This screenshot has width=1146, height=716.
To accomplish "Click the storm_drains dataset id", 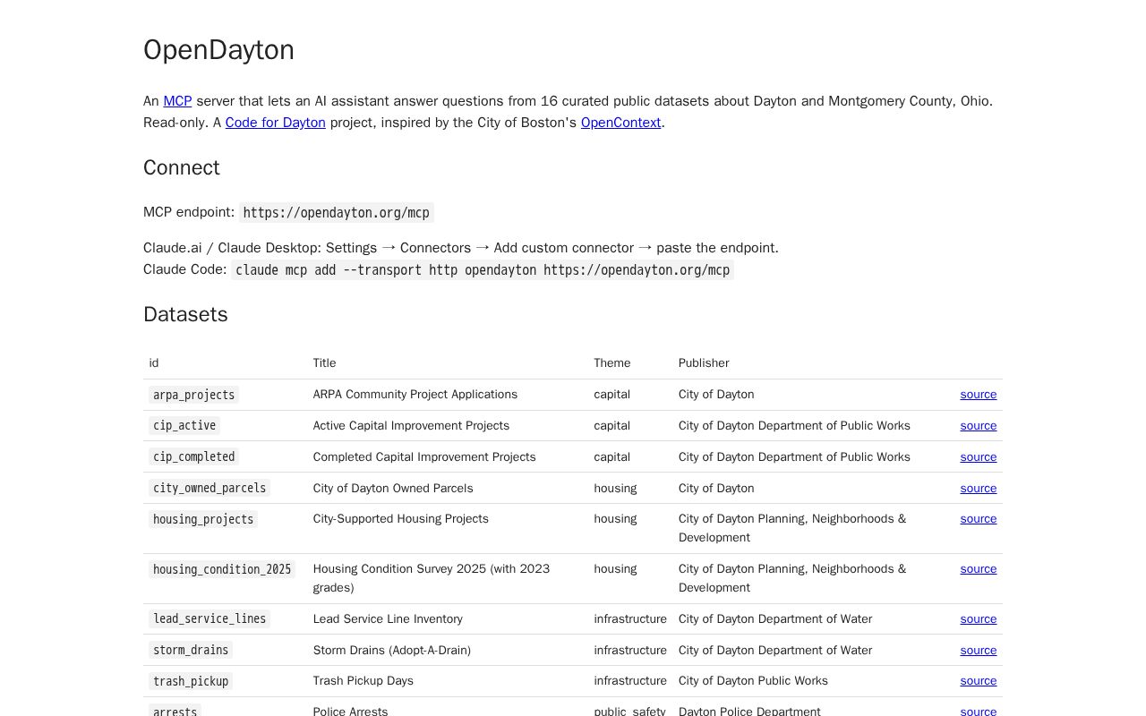I will tap(191, 651).
